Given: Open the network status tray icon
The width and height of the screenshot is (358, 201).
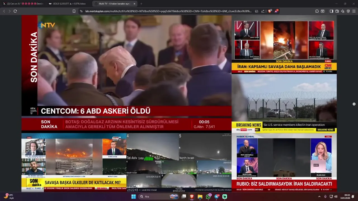Looking at the screenshot, I should (x=331, y=197).
